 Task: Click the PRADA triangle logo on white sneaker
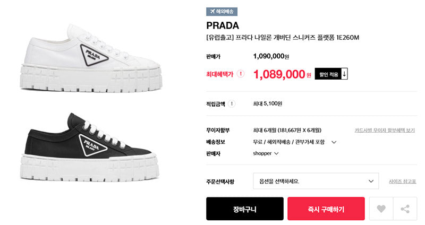(93, 55)
